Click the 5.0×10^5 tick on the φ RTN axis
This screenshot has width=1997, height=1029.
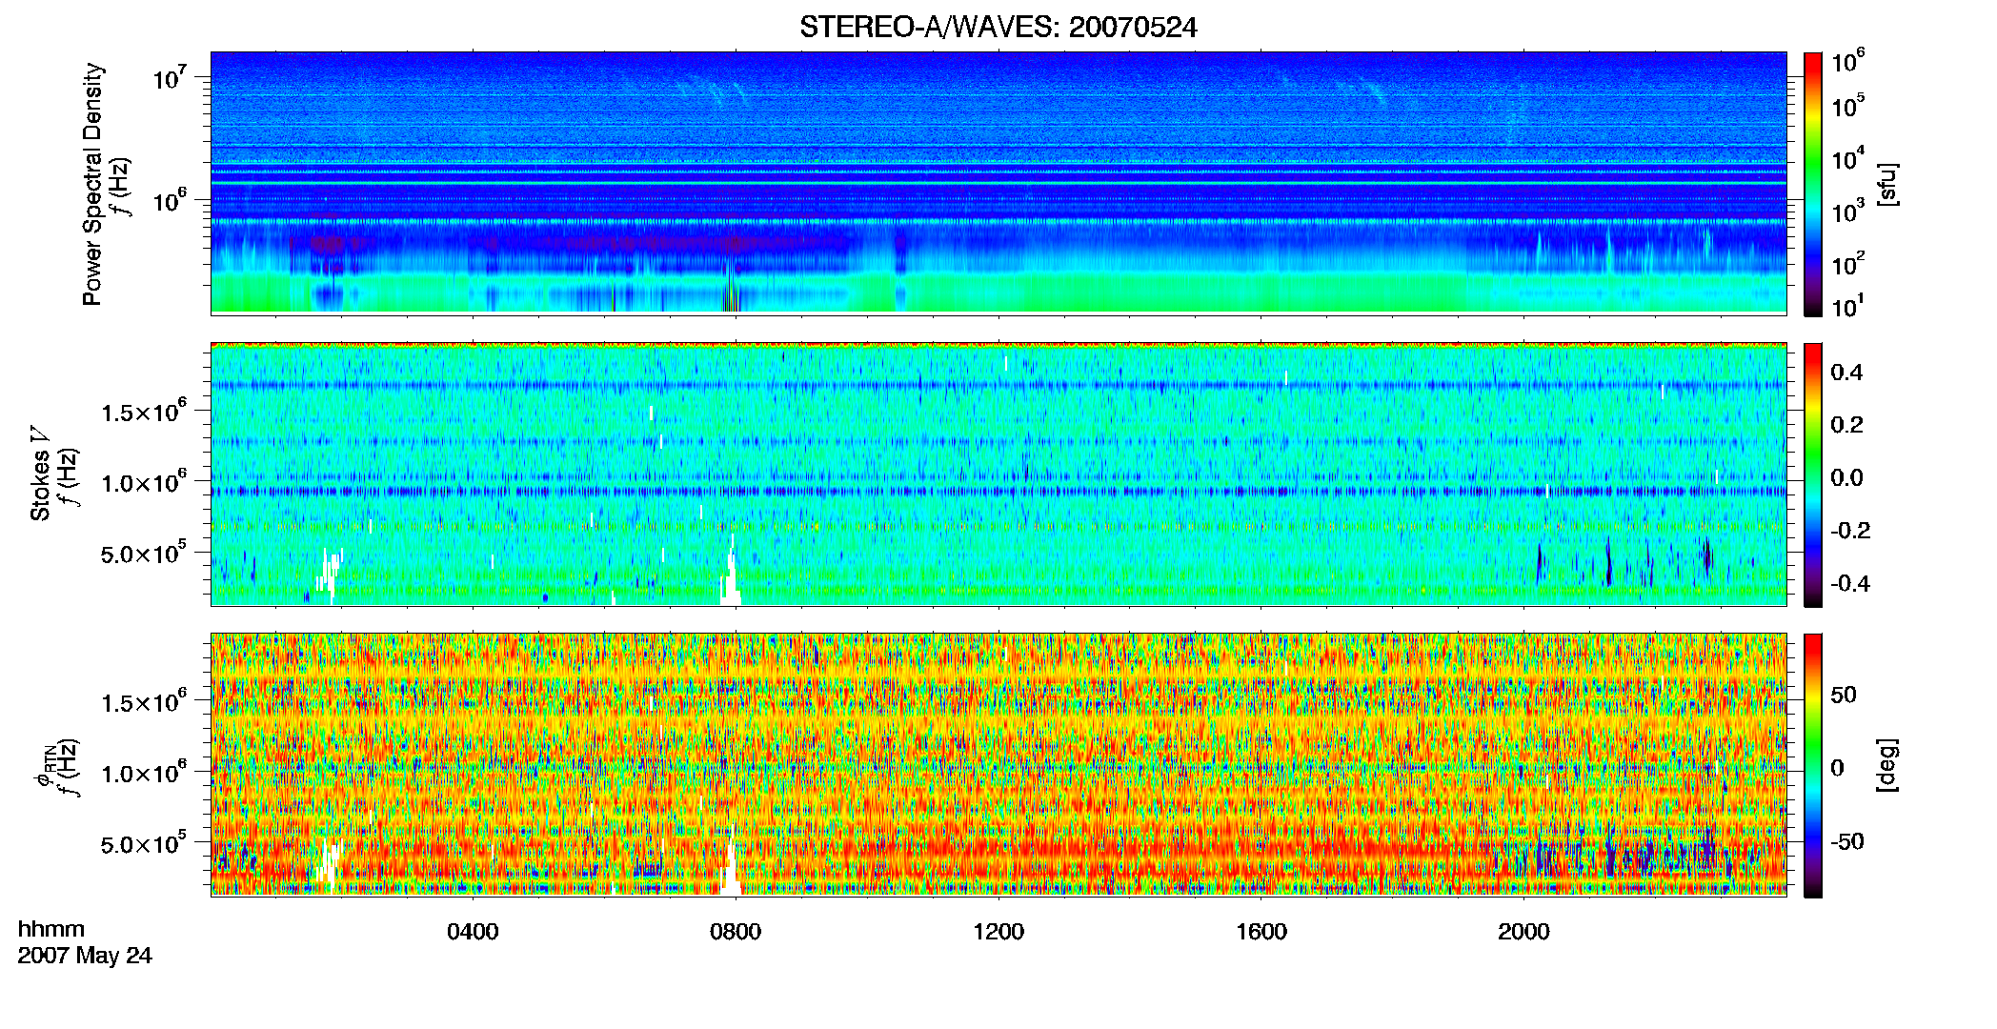tap(143, 843)
